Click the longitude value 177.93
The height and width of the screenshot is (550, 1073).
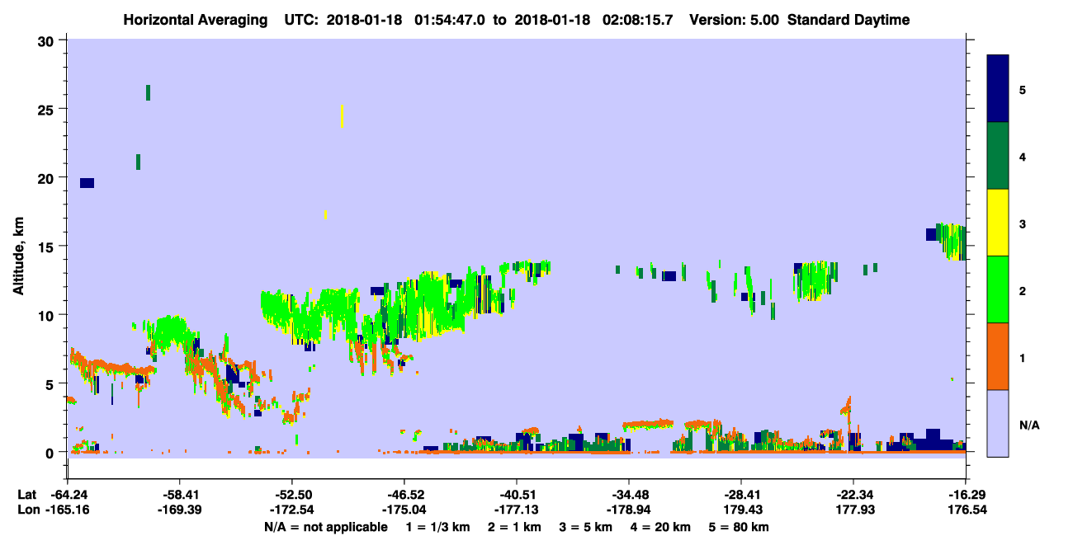tap(853, 510)
